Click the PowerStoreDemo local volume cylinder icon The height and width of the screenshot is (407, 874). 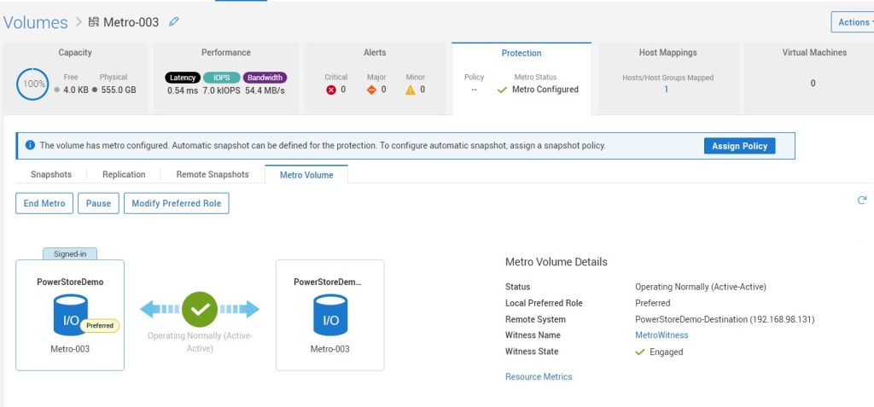click(70, 315)
